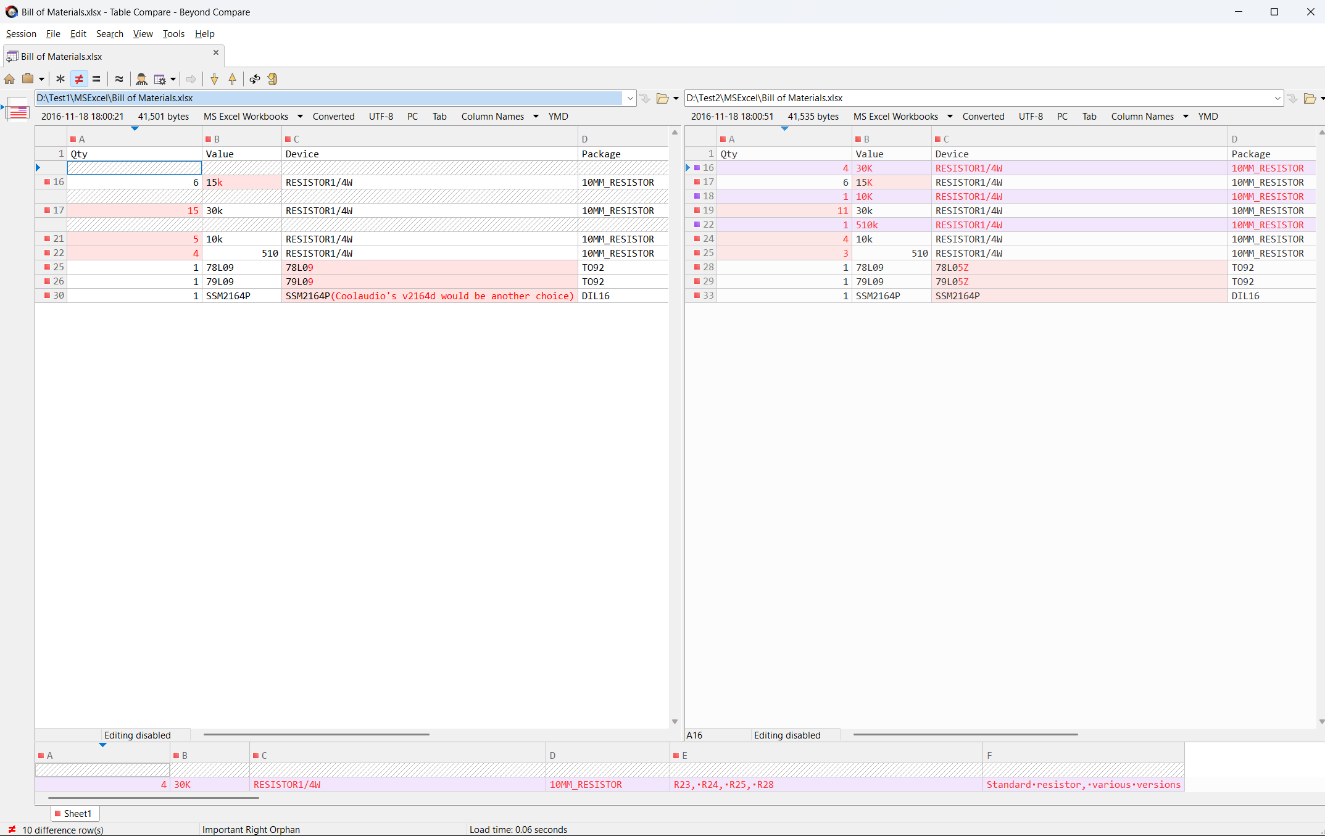Screen dimensions: 1325x836
Task: Select left row 17 quantity 15 cell
Action: (x=135, y=211)
